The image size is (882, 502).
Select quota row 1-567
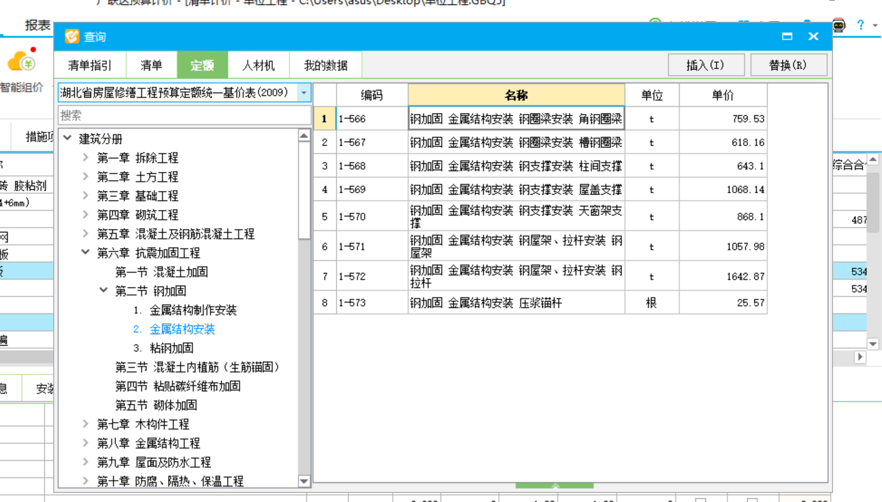point(540,143)
